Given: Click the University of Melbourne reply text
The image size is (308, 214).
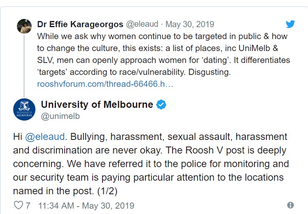Looking at the screenshot, I should (x=150, y=164).
